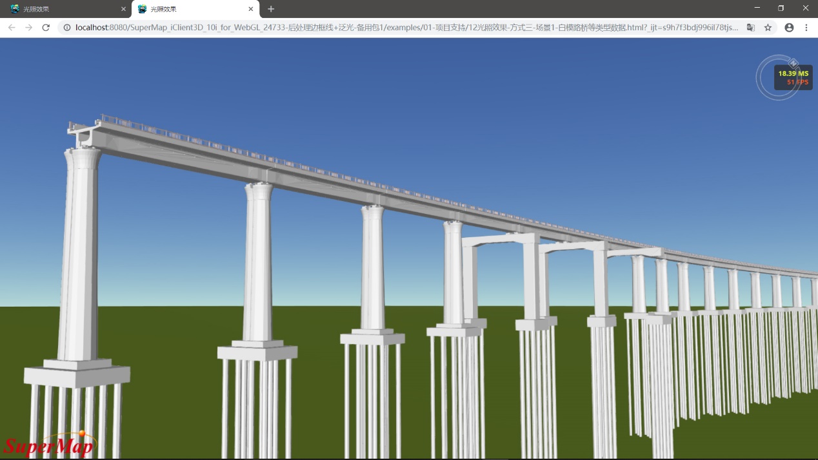This screenshot has width=818, height=460.
Task: Go back to previous page
Action: pyautogui.click(x=12, y=28)
